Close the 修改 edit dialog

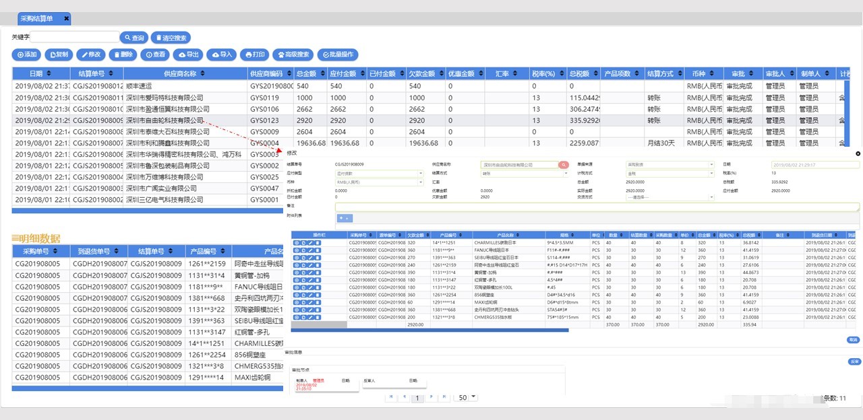[858, 153]
